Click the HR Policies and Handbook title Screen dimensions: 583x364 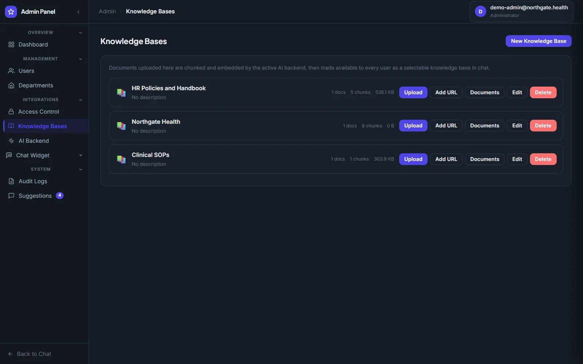169,88
